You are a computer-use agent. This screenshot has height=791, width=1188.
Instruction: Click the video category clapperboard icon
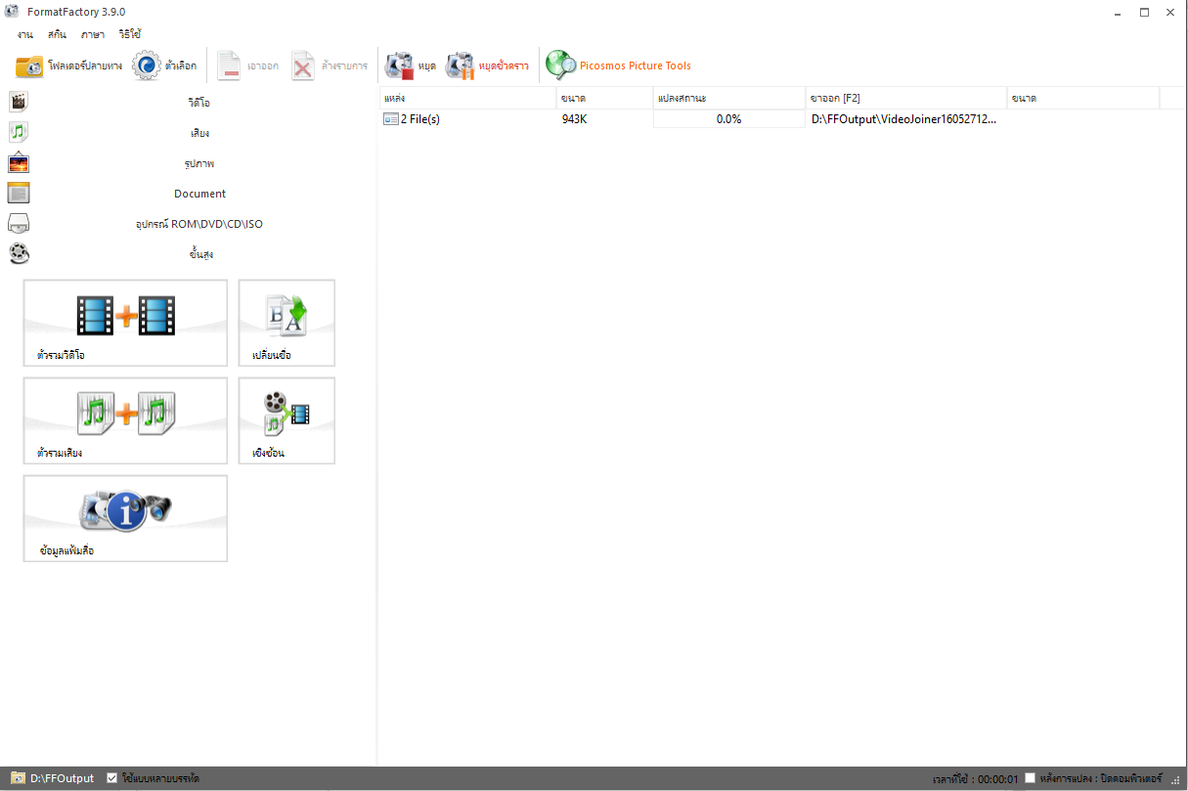click(x=19, y=102)
